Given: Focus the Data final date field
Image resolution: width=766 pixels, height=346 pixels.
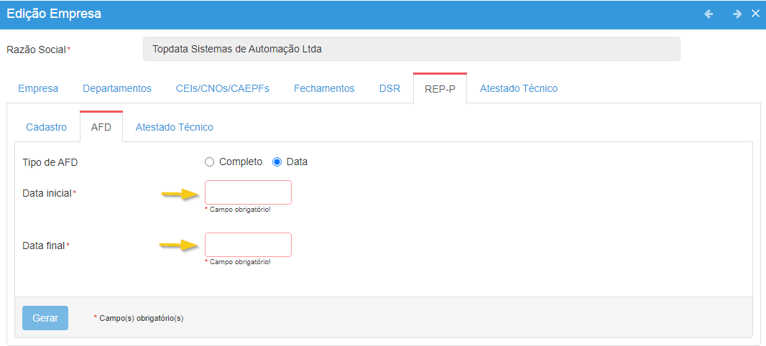Looking at the screenshot, I should (x=248, y=245).
